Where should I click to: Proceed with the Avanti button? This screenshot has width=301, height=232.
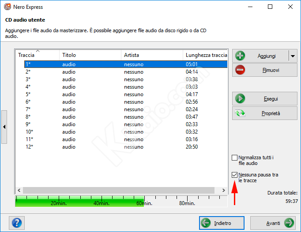[273, 223]
